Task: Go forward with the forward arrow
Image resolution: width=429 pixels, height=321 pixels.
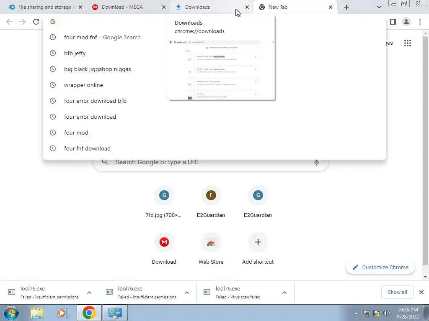Action: (x=23, y=22)
